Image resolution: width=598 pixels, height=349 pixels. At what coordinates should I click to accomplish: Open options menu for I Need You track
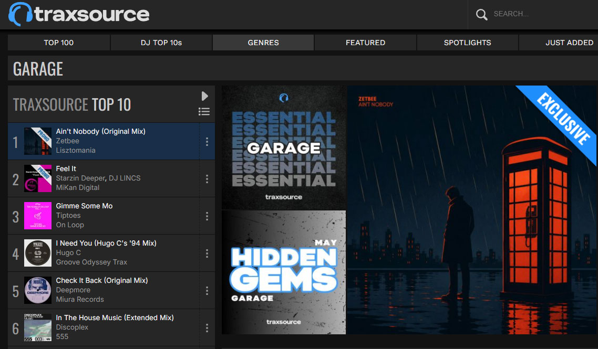coord(207,253)
